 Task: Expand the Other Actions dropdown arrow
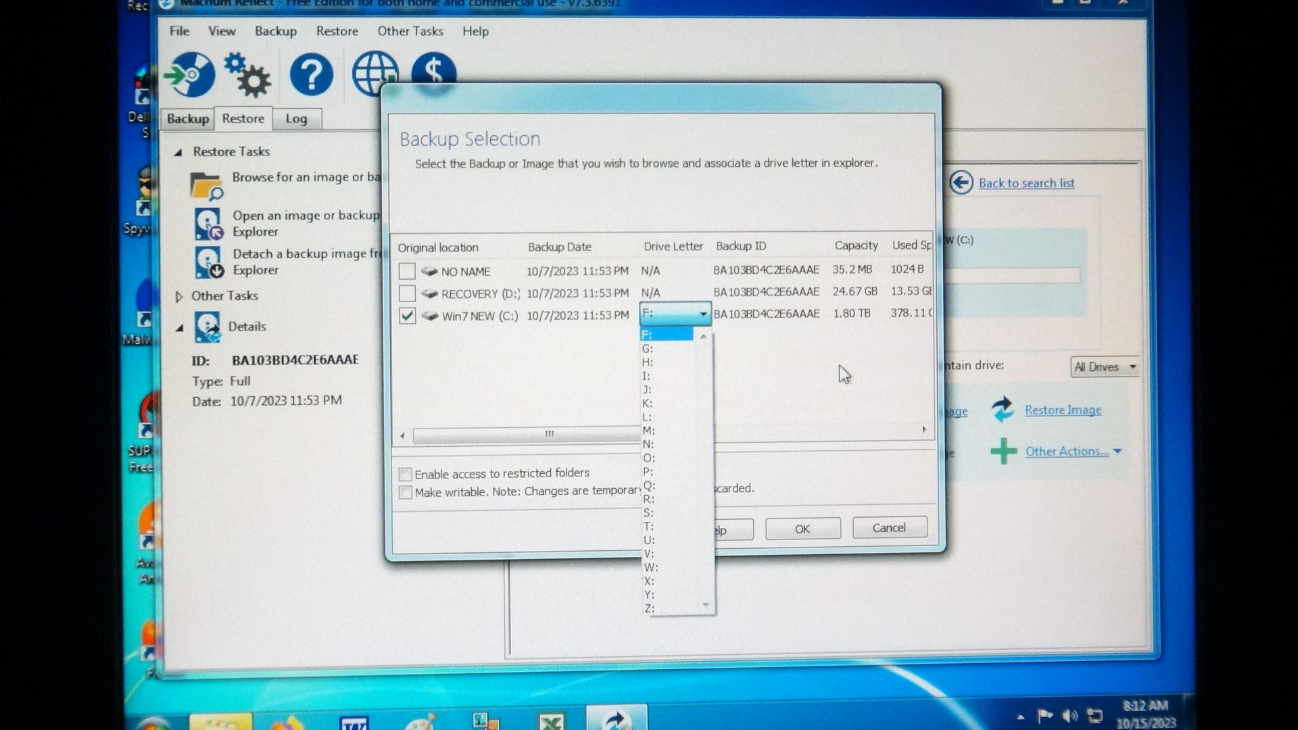pyautogui.click(x=1117, y=451)
